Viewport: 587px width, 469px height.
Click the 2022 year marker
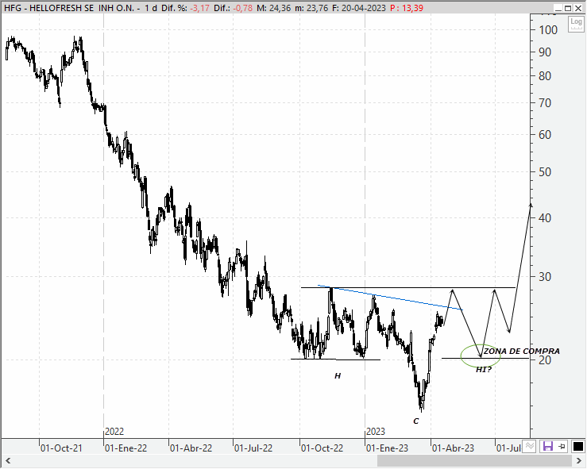tap(114, 432)
